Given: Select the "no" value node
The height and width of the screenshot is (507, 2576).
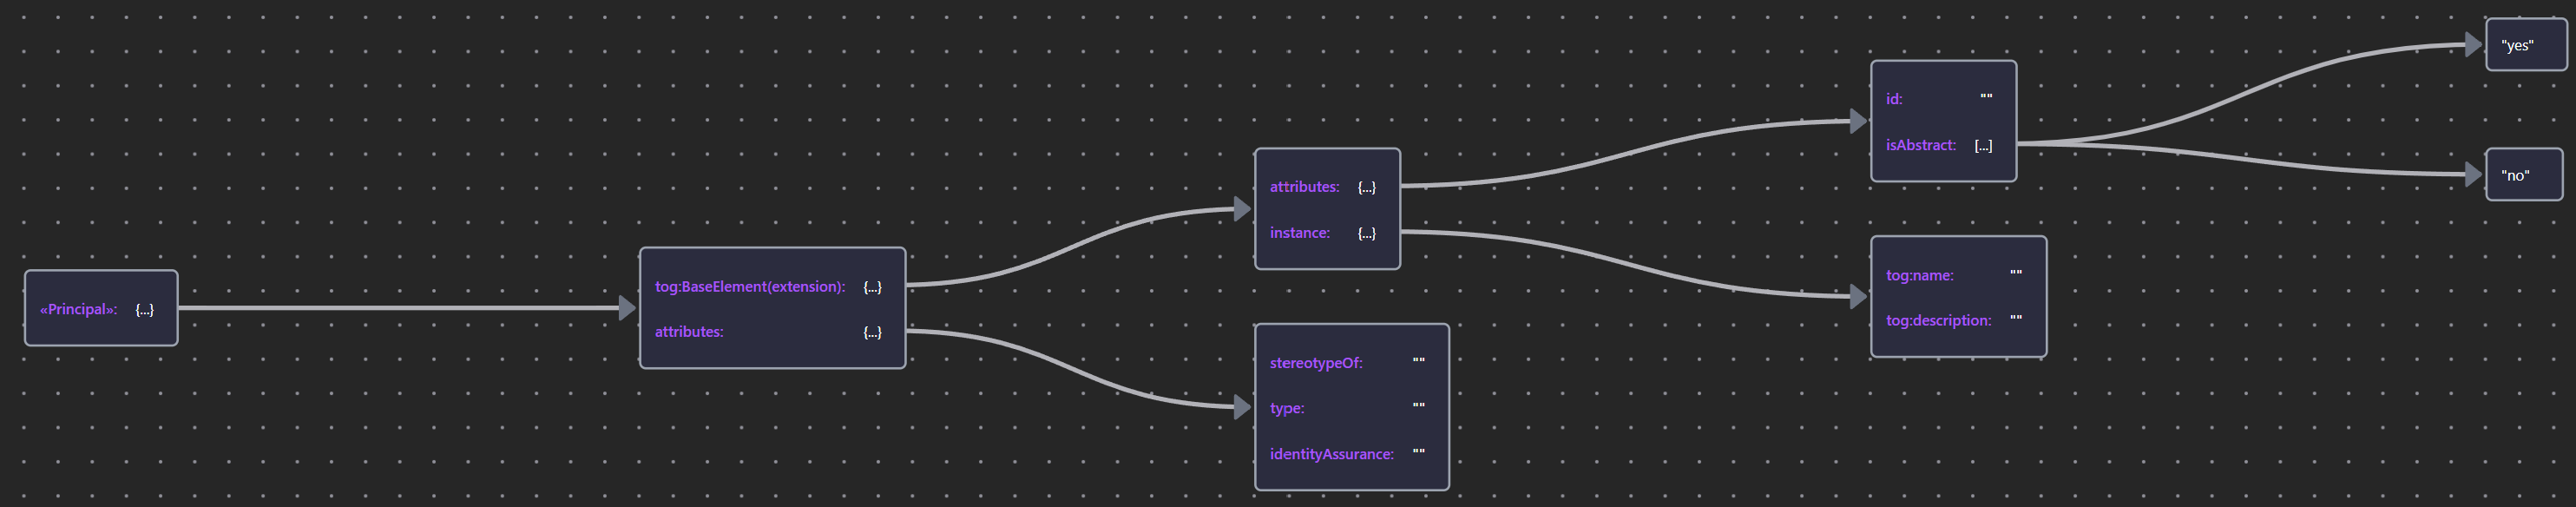Looking at the screenshot, I should pos(2524,175).
